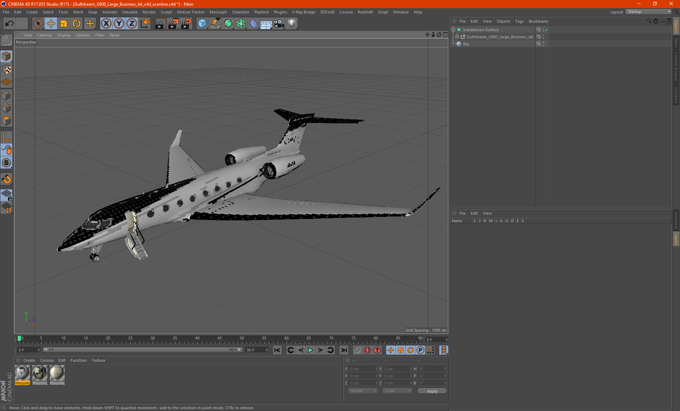680x411 pixels.
Task: Click the Subdivision Surface generator icon
Action: click(228, 24)
